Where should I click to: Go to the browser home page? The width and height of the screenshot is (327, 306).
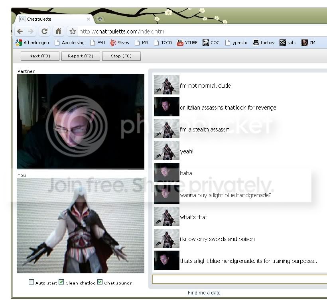tap(58, 31)
